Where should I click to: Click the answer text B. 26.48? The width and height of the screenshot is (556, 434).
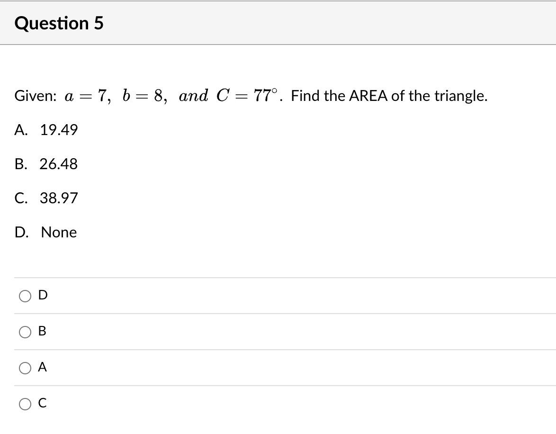[x=46, y=164]
